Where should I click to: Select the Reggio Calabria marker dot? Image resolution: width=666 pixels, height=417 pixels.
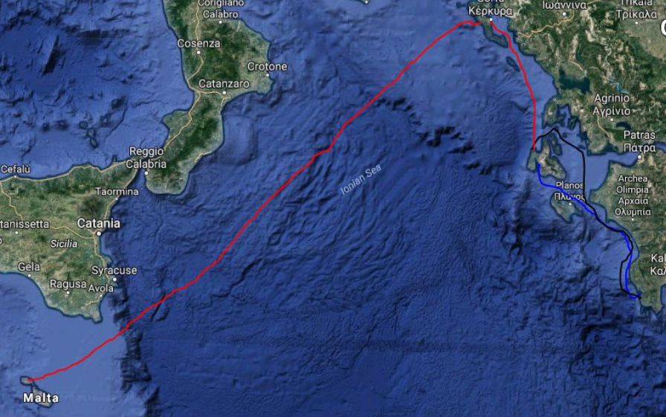click(146, 173)
